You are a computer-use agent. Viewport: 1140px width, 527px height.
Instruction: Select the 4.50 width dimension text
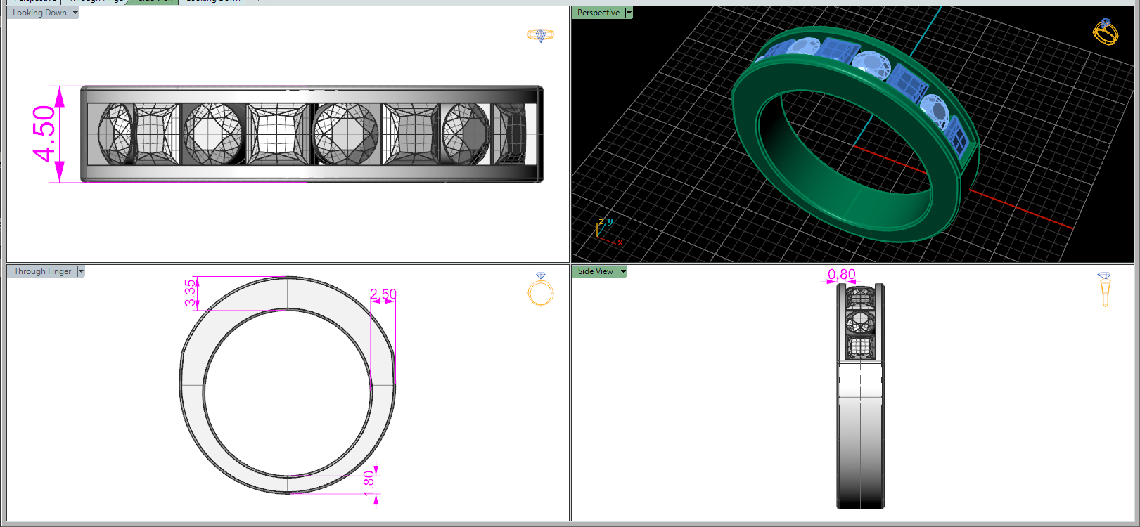coord(44,134)
